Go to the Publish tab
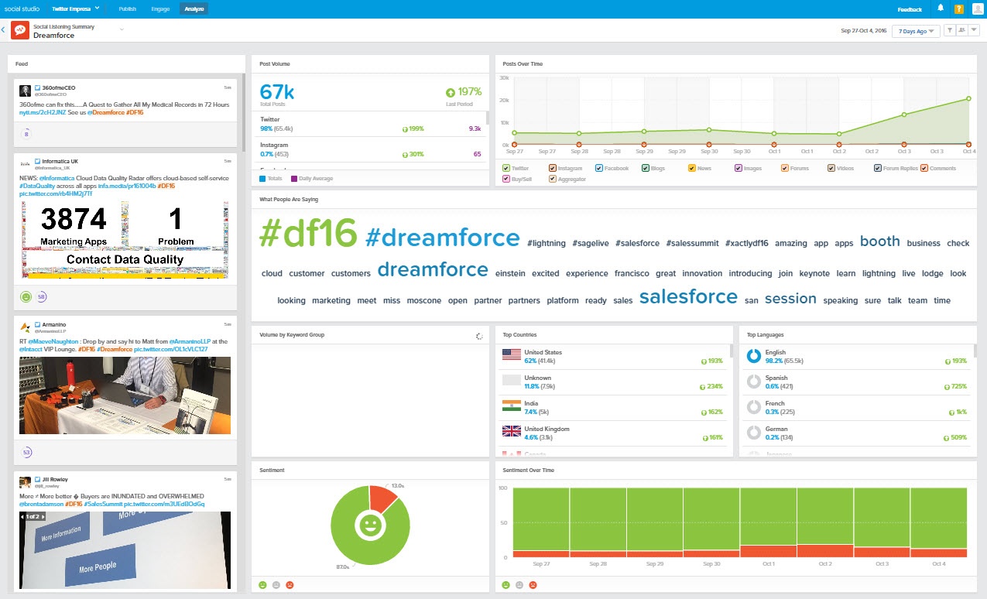Viewport: 987px width, 599px height. pyautogui.click(x=129, y=9)
